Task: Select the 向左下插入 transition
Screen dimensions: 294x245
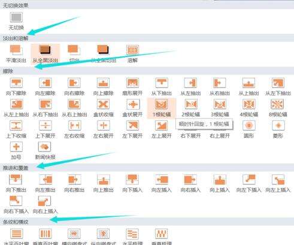Action: pos(249,183)
